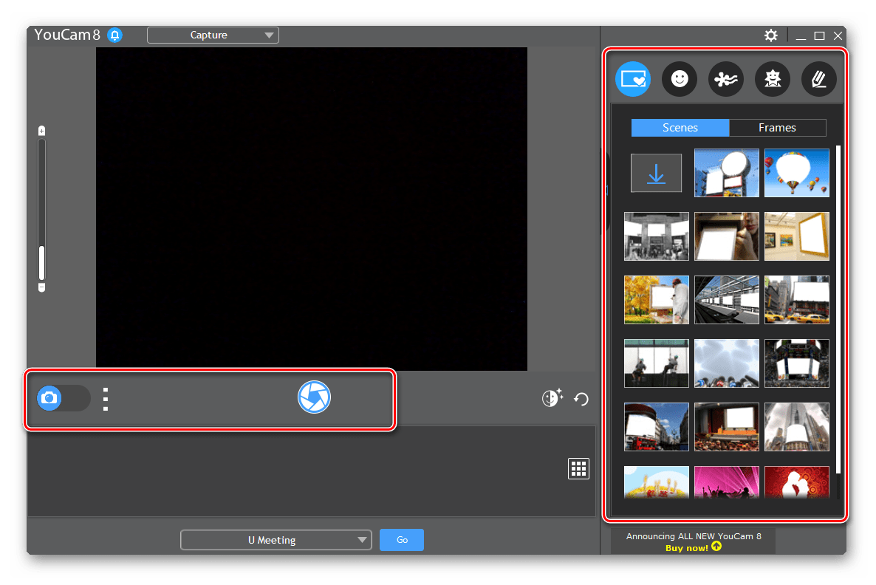Switch to the Frames tab

pyautogui.click(x=777, y=128)
